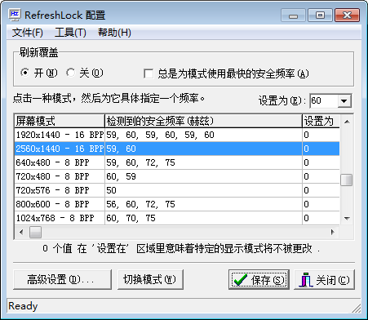Image resolution: width=368 pixels, height=320 pixels.
Task: Click the 屏幕模式 column header
Action: (60, 121)
